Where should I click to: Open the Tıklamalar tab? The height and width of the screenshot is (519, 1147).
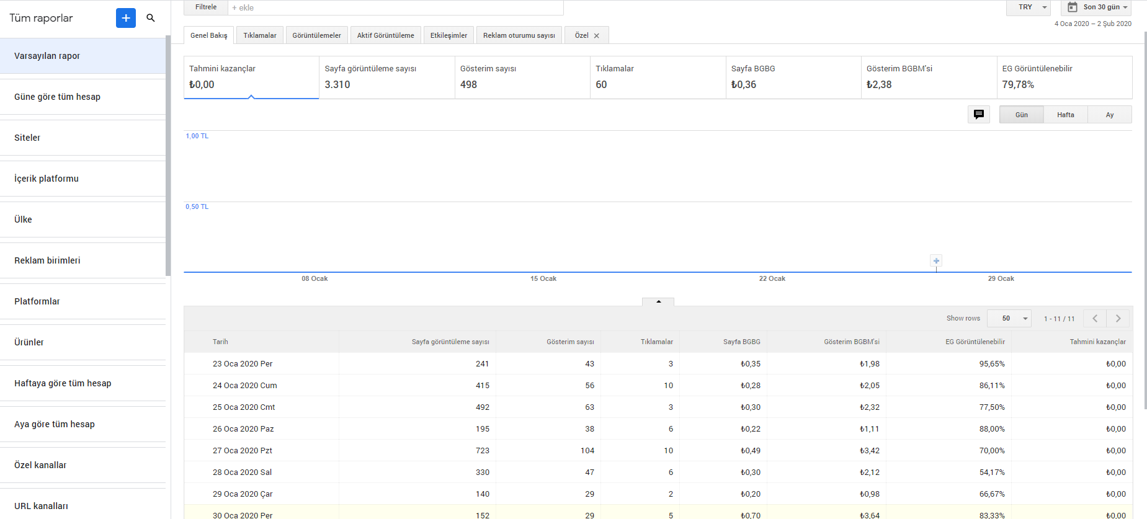[260, 35]
